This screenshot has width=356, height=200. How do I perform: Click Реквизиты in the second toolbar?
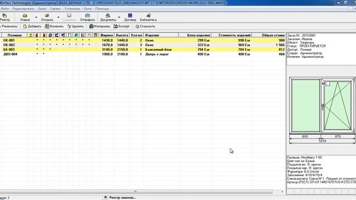pyautogui.click(x=9, y=26)
